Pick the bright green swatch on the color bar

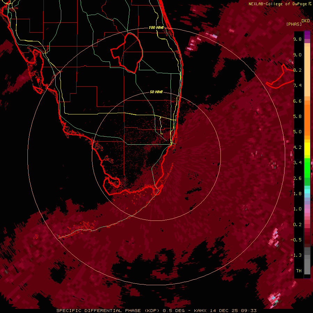(307, 168)
